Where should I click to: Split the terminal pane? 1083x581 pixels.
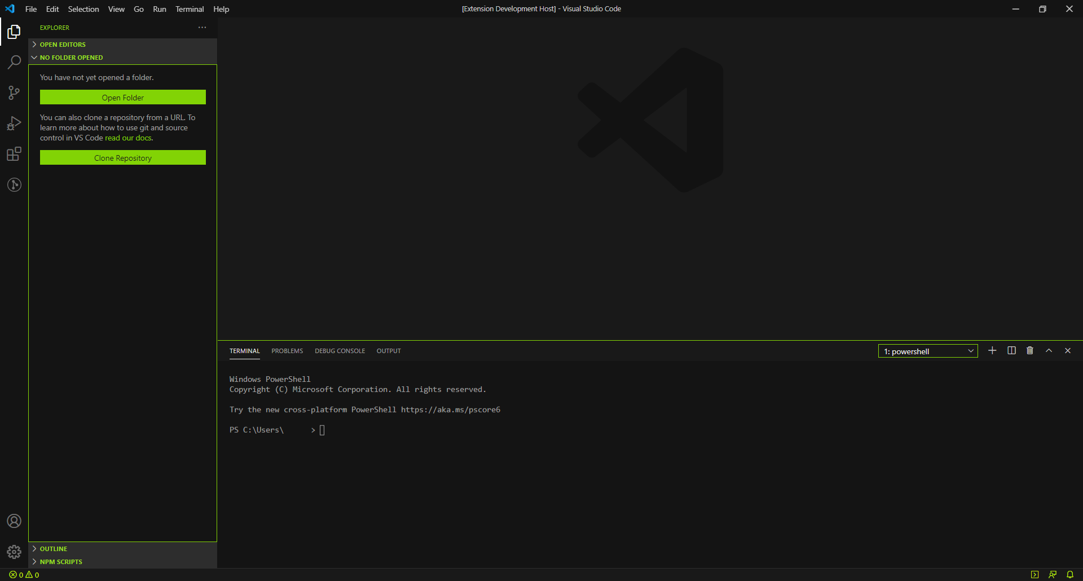pyautogui.click(x=1011, y=350)
